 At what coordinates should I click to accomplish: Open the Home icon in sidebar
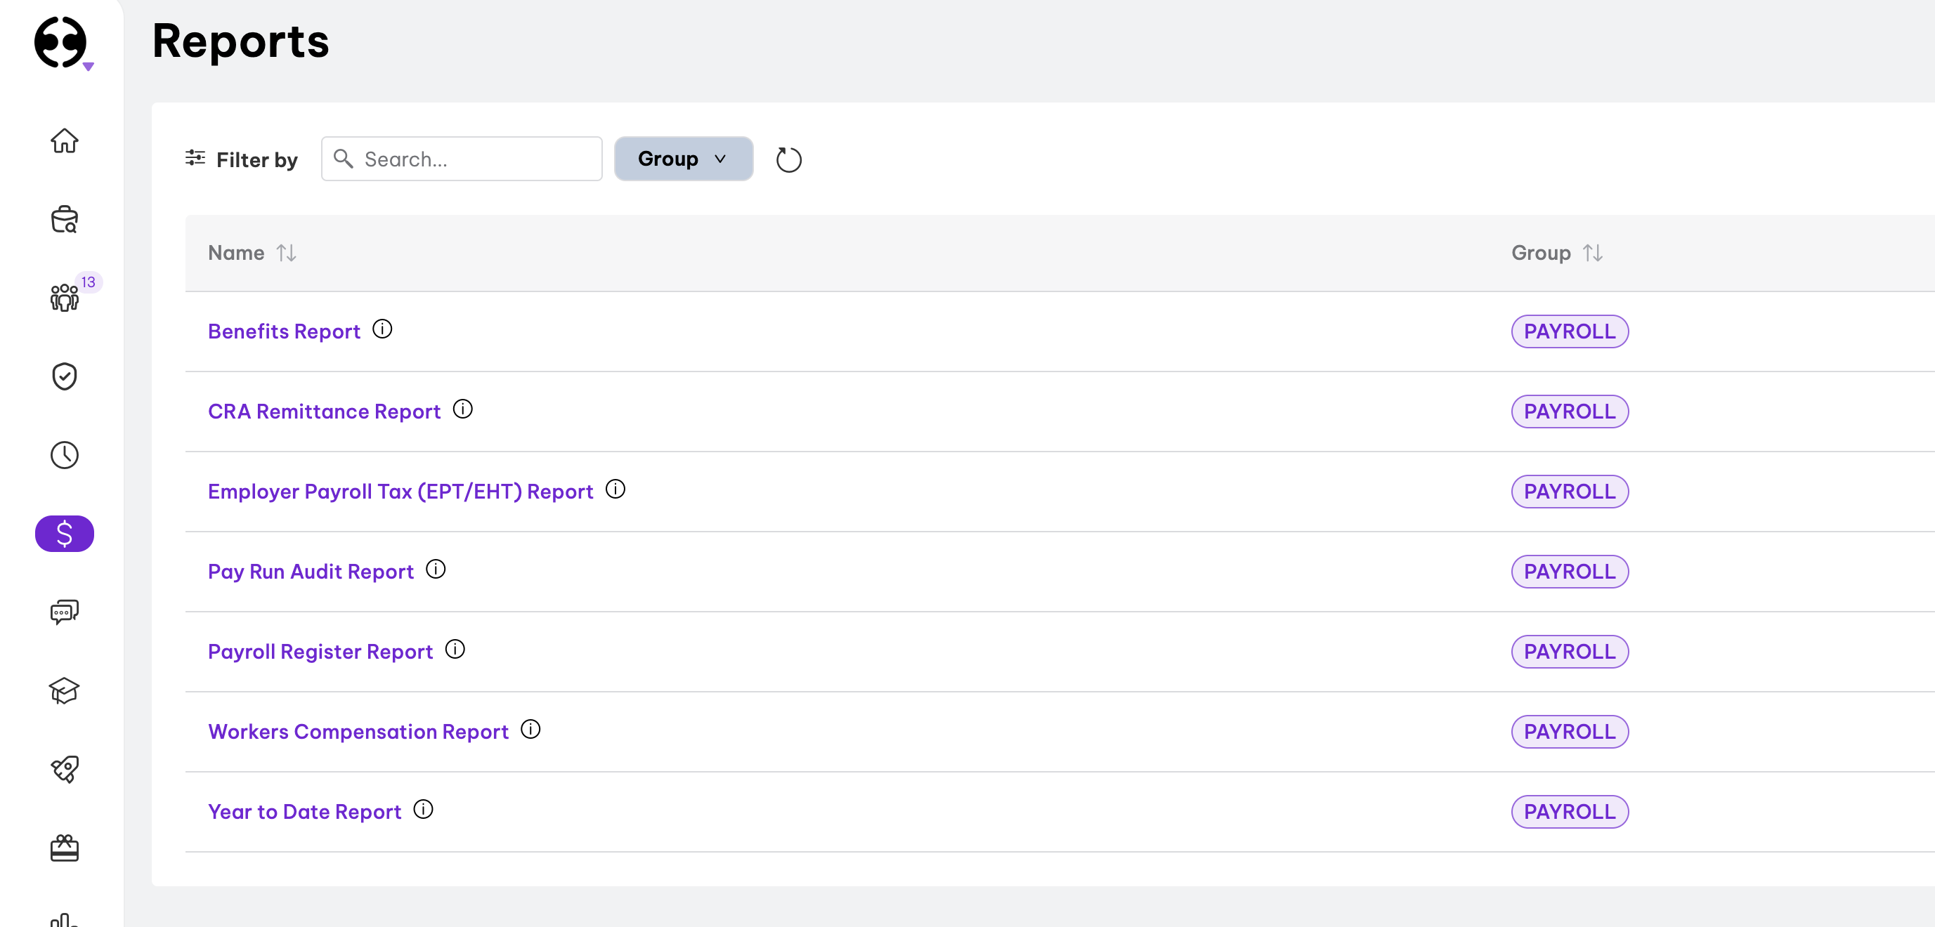pos(65,140)
